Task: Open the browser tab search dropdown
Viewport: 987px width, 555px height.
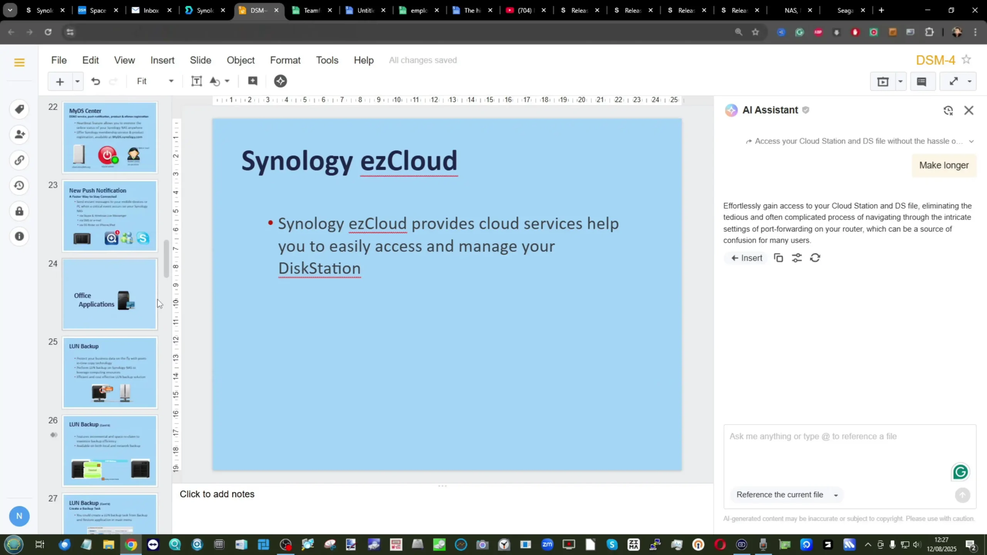Action: (10, 10)
